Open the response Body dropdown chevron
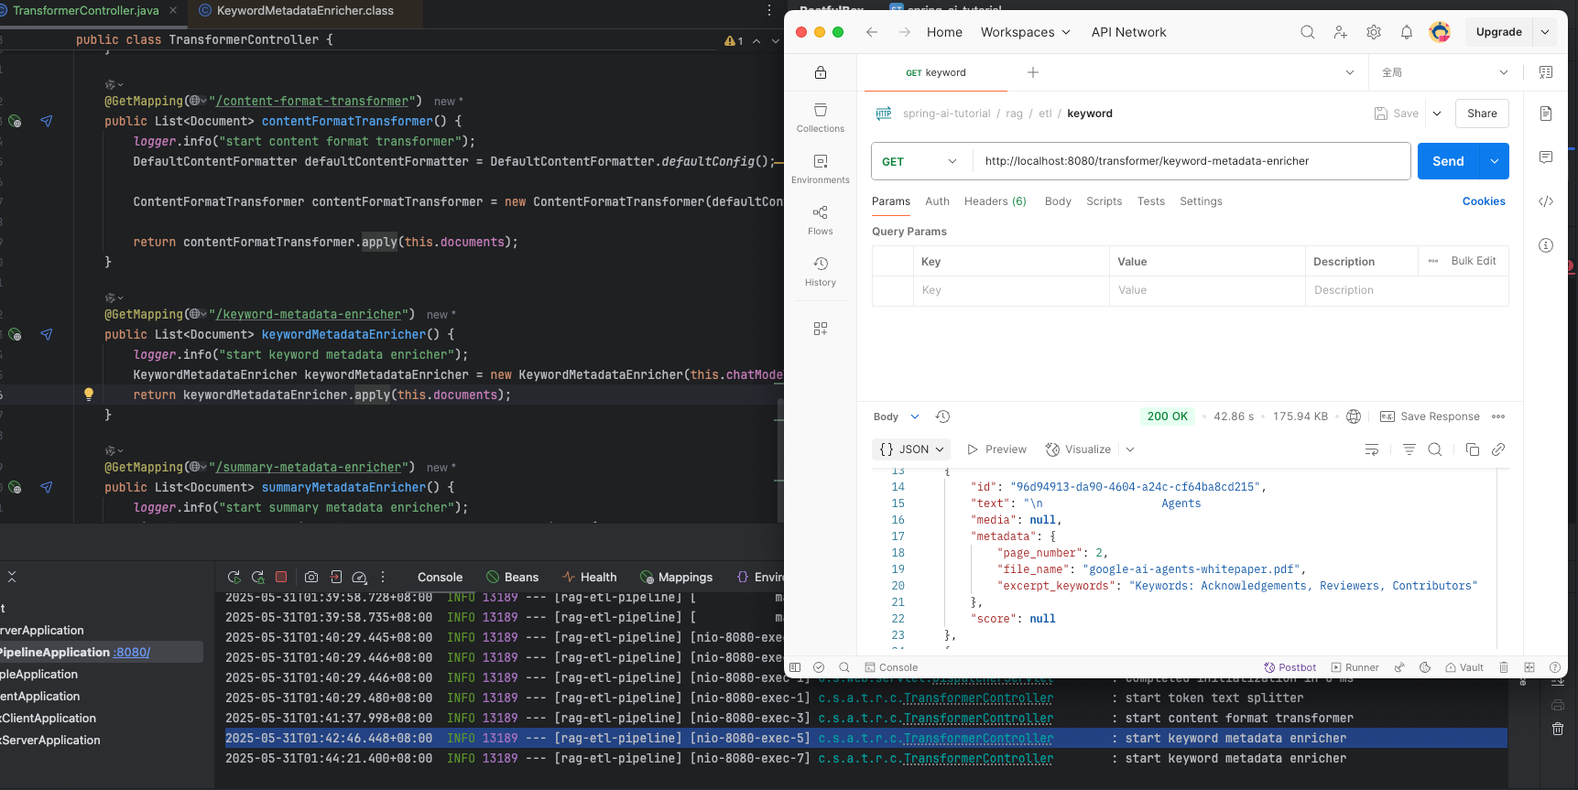This screenshot has height=790, width=1578. coord(914,417)
